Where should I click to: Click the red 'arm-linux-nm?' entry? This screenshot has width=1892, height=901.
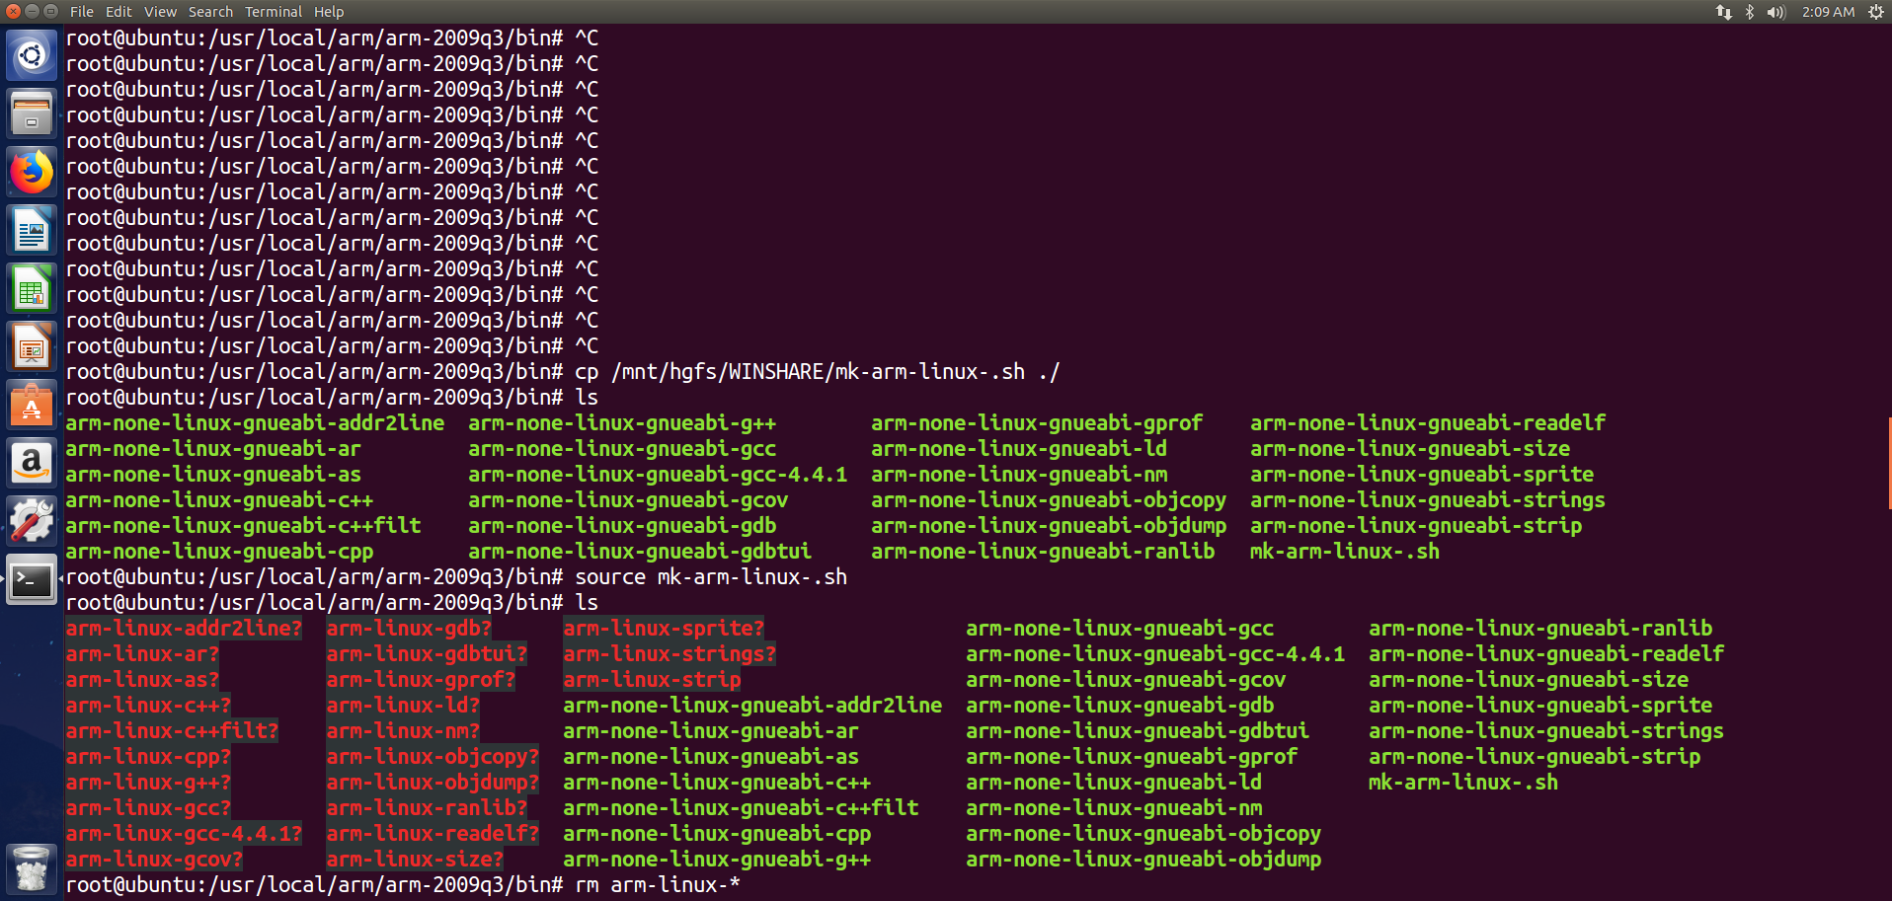pyautogui.click(x=403, y=731)
